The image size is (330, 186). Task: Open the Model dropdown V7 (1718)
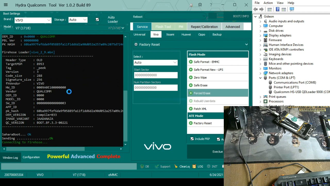[x=70, y=28]
